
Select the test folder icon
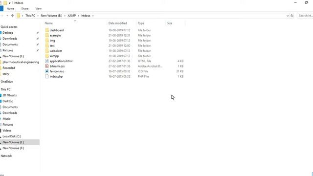coord(47,45)
